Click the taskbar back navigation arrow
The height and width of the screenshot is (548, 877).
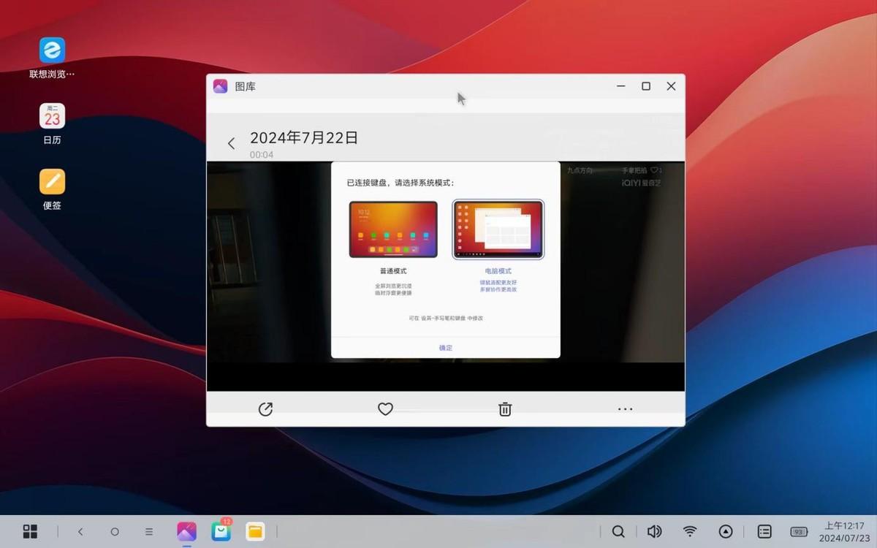point(80,532)
